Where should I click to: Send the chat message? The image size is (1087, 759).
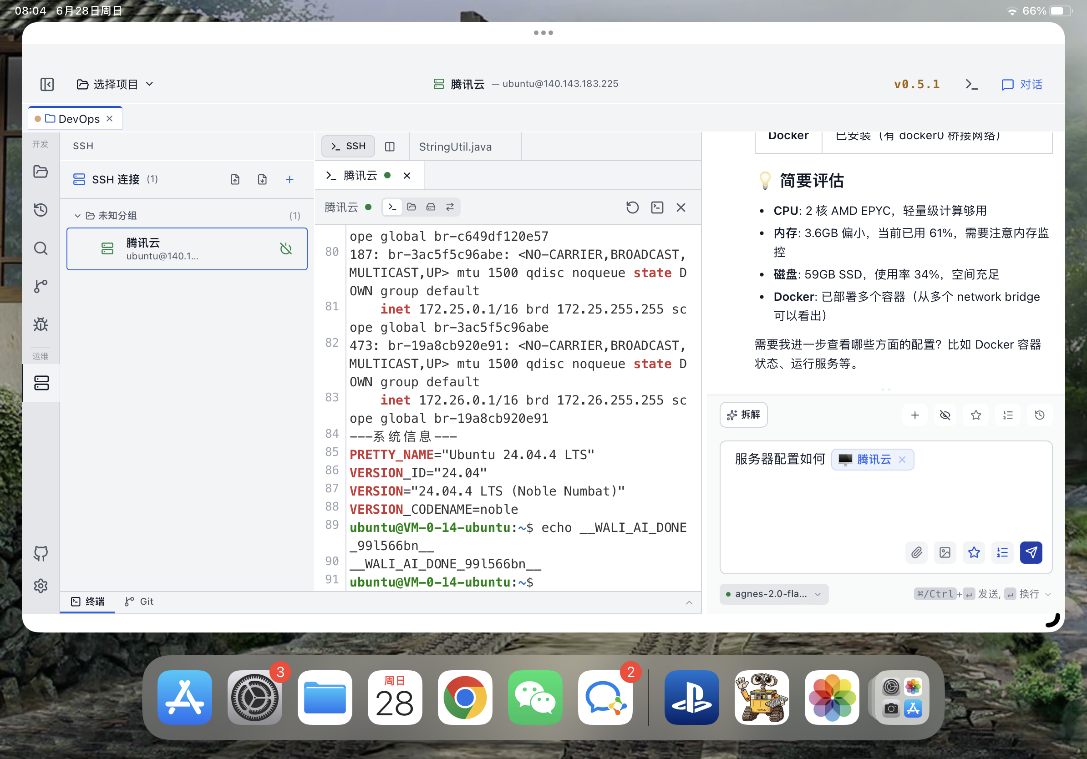click(1031, 552)
